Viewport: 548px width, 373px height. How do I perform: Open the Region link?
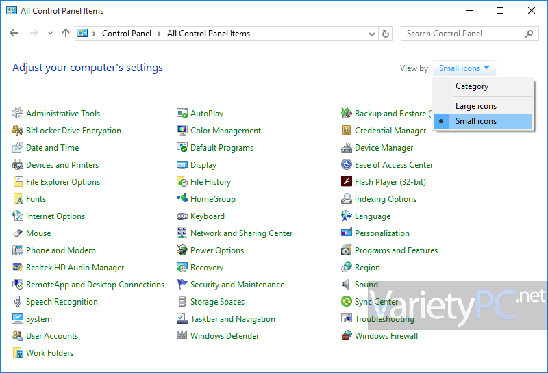coord(367,267)
